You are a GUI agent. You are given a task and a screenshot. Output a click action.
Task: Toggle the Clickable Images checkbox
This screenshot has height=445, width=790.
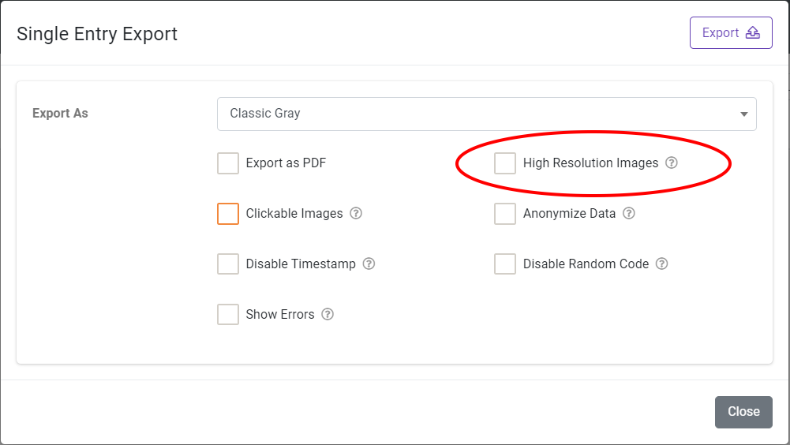(228, 214)
